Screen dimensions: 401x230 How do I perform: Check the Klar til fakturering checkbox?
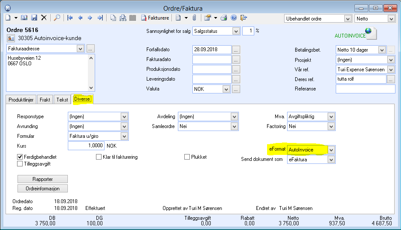(x=99, y=157)
